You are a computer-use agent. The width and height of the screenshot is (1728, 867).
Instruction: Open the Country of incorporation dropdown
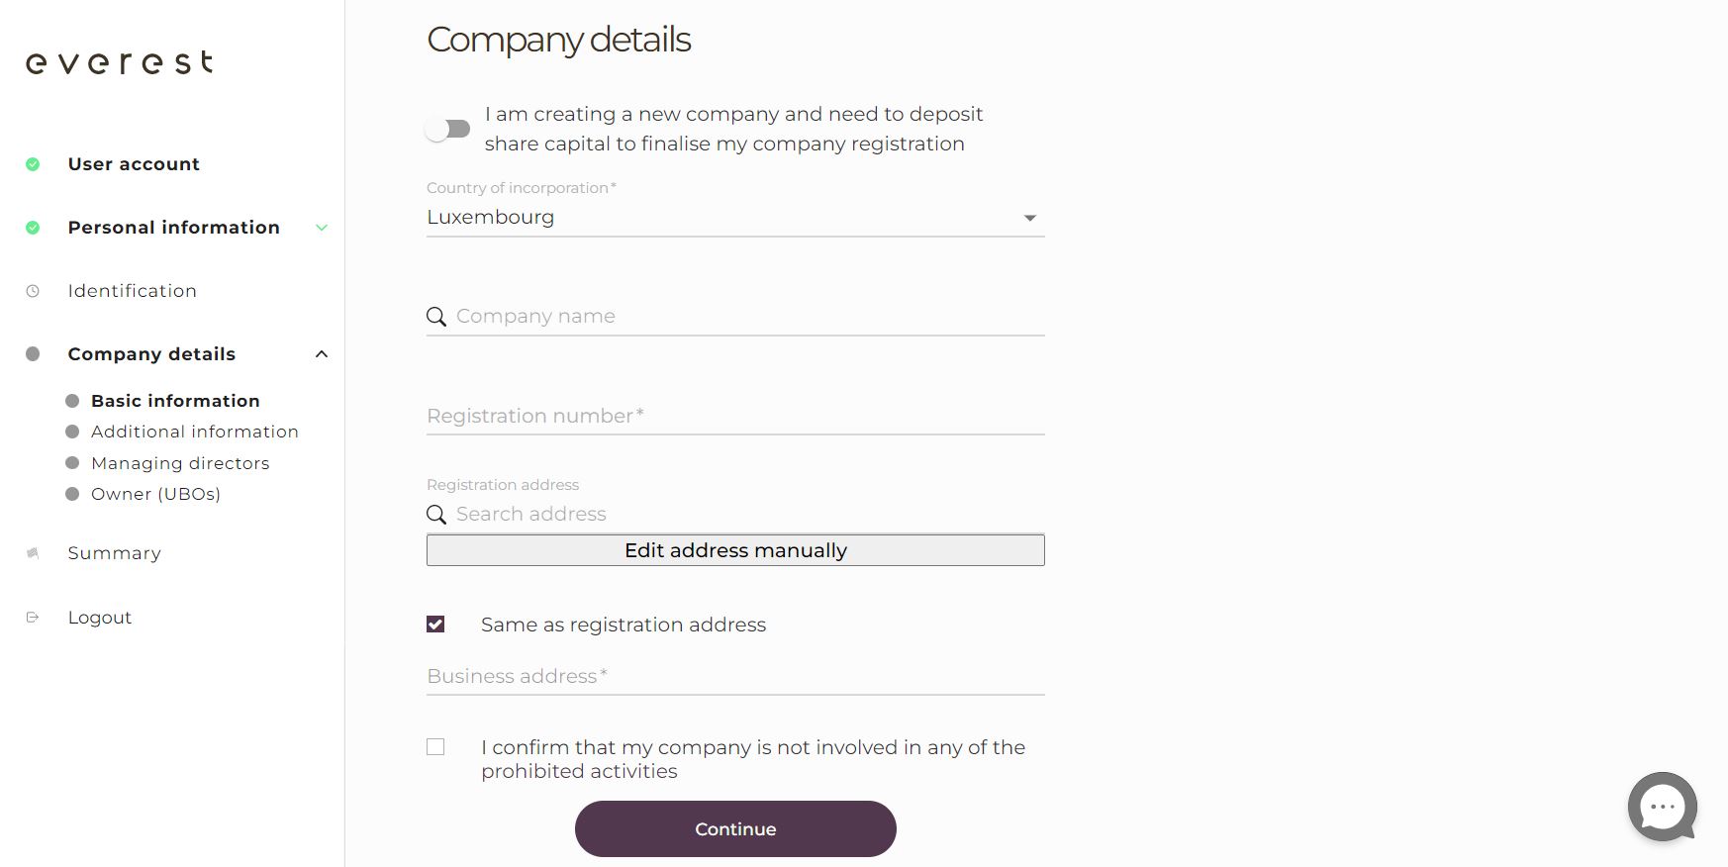1029,217
